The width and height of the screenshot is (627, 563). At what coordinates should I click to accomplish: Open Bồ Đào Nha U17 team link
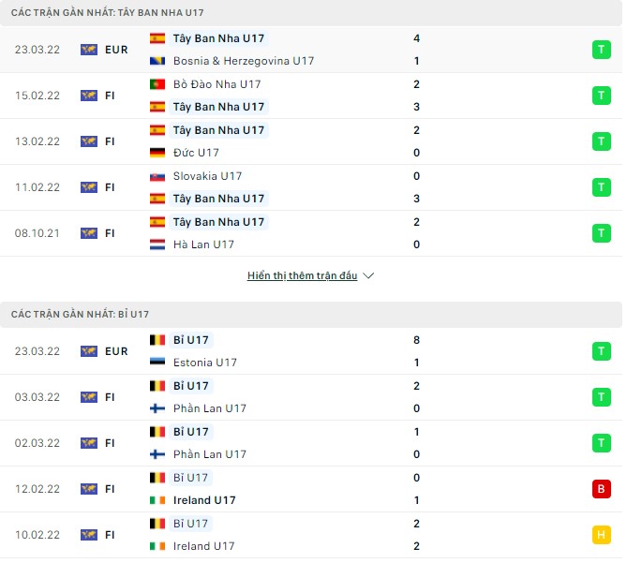coord(216,84)
